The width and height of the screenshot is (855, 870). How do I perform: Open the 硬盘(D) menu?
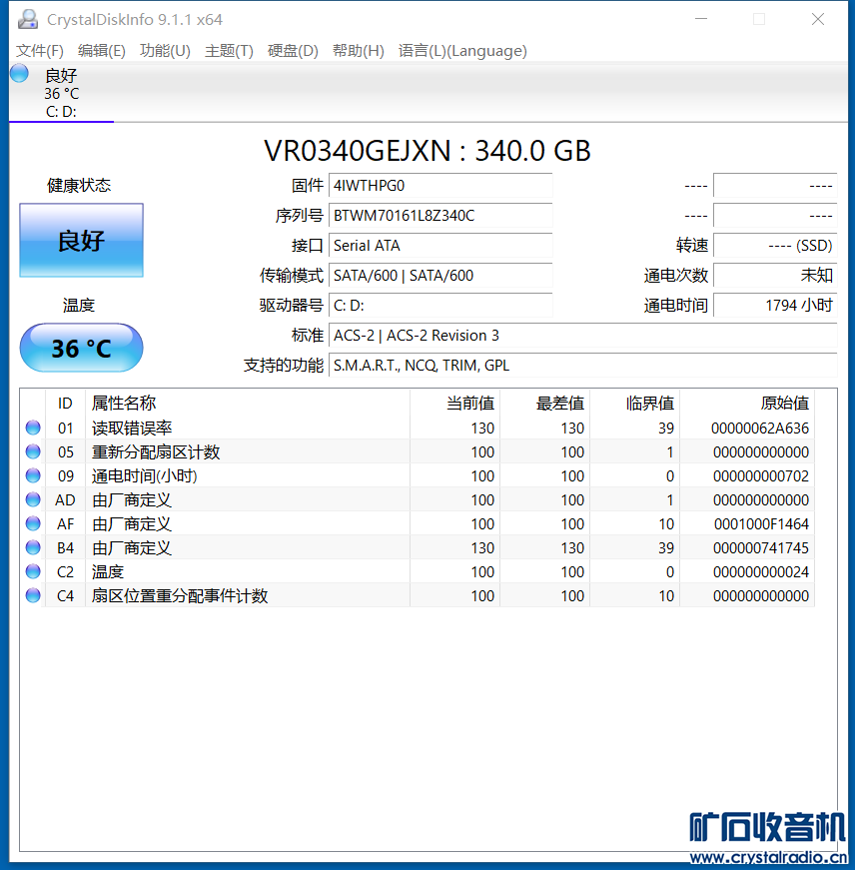(293, 51)
